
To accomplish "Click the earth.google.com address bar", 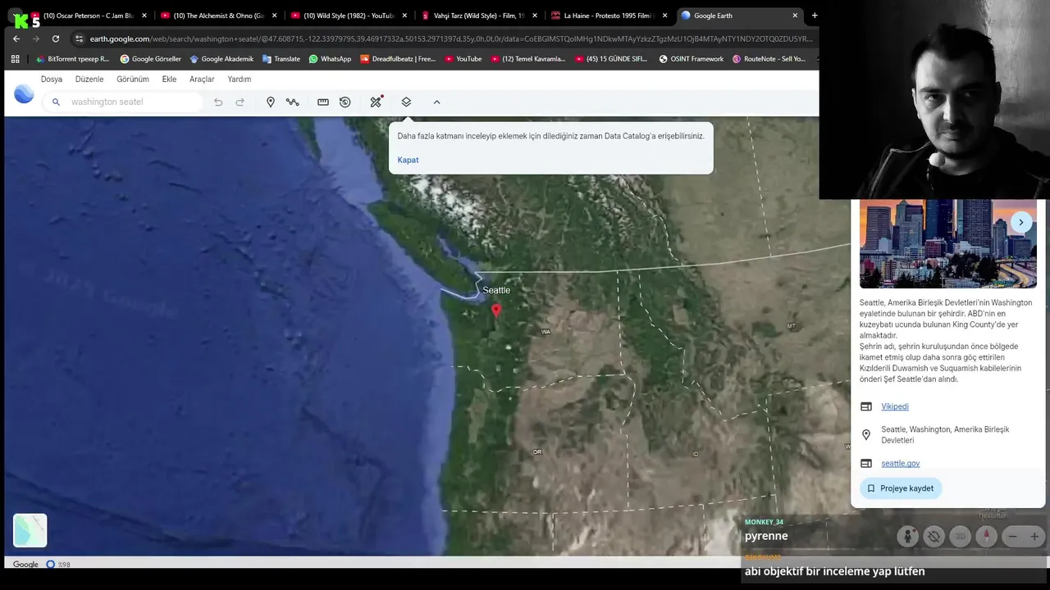I will point(451,39).
